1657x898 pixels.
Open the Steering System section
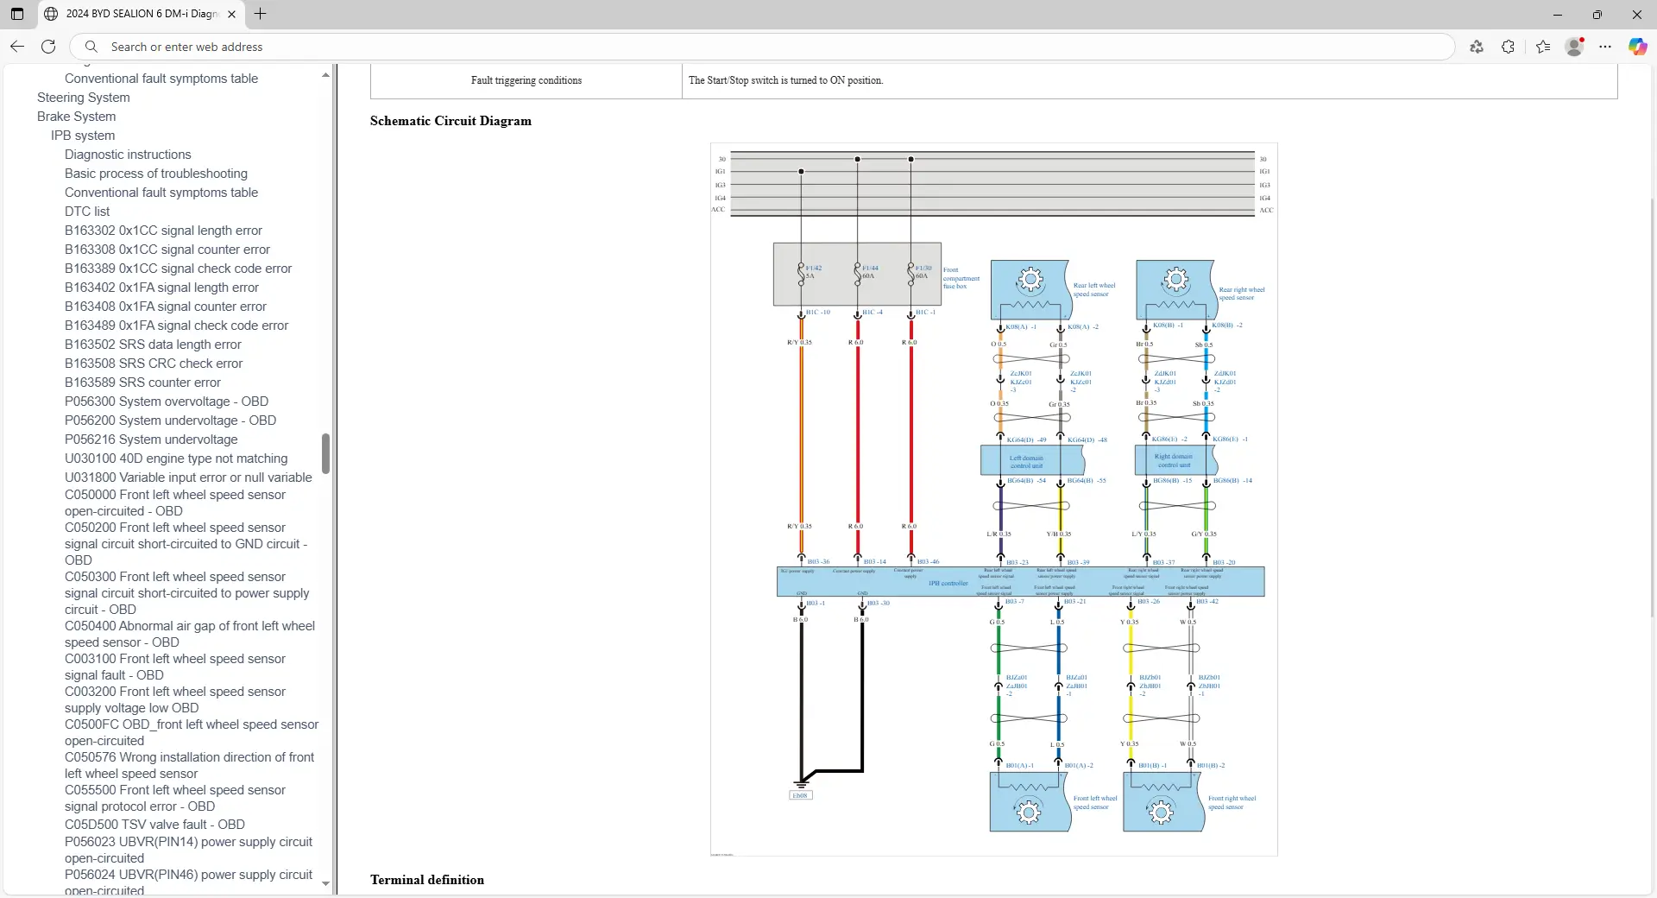coord(83,98)
